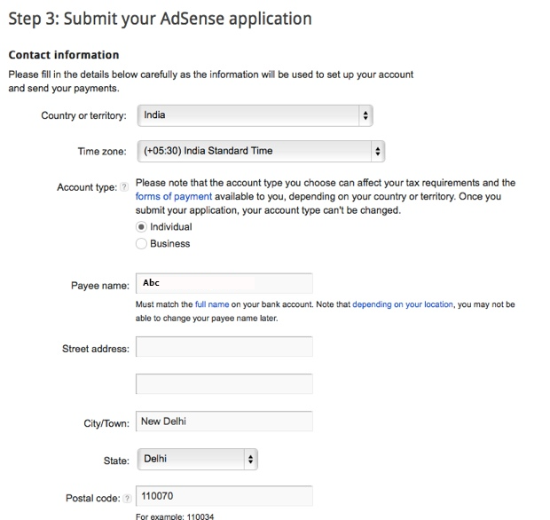Open the State dropdown showing Delhi
Image resolution: width=550 pixels, height=520 pixels.
click(198, 459)
